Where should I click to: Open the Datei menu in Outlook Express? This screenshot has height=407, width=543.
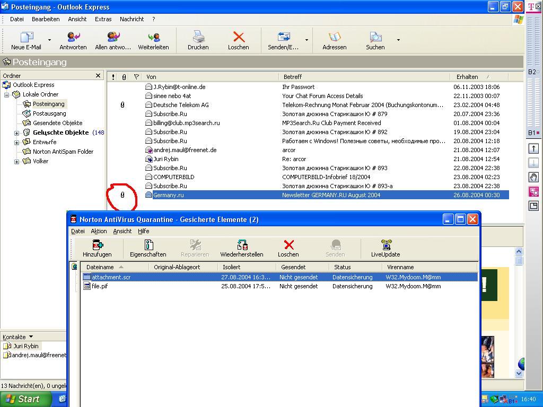(x=16, y=19)
